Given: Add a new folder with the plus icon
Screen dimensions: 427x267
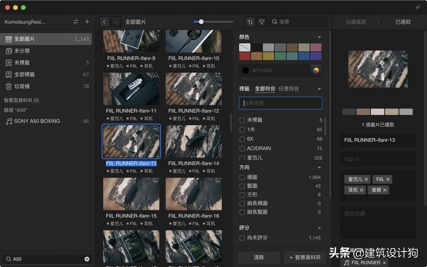Looking at the screenshot, I should click(x=87, y=21).
